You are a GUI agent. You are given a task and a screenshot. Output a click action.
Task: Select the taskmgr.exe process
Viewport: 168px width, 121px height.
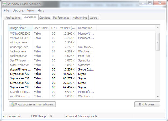click(x=52, y=51)
